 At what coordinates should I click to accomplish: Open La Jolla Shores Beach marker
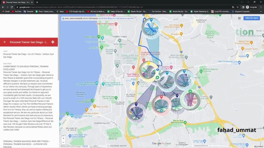pos(92,100)
